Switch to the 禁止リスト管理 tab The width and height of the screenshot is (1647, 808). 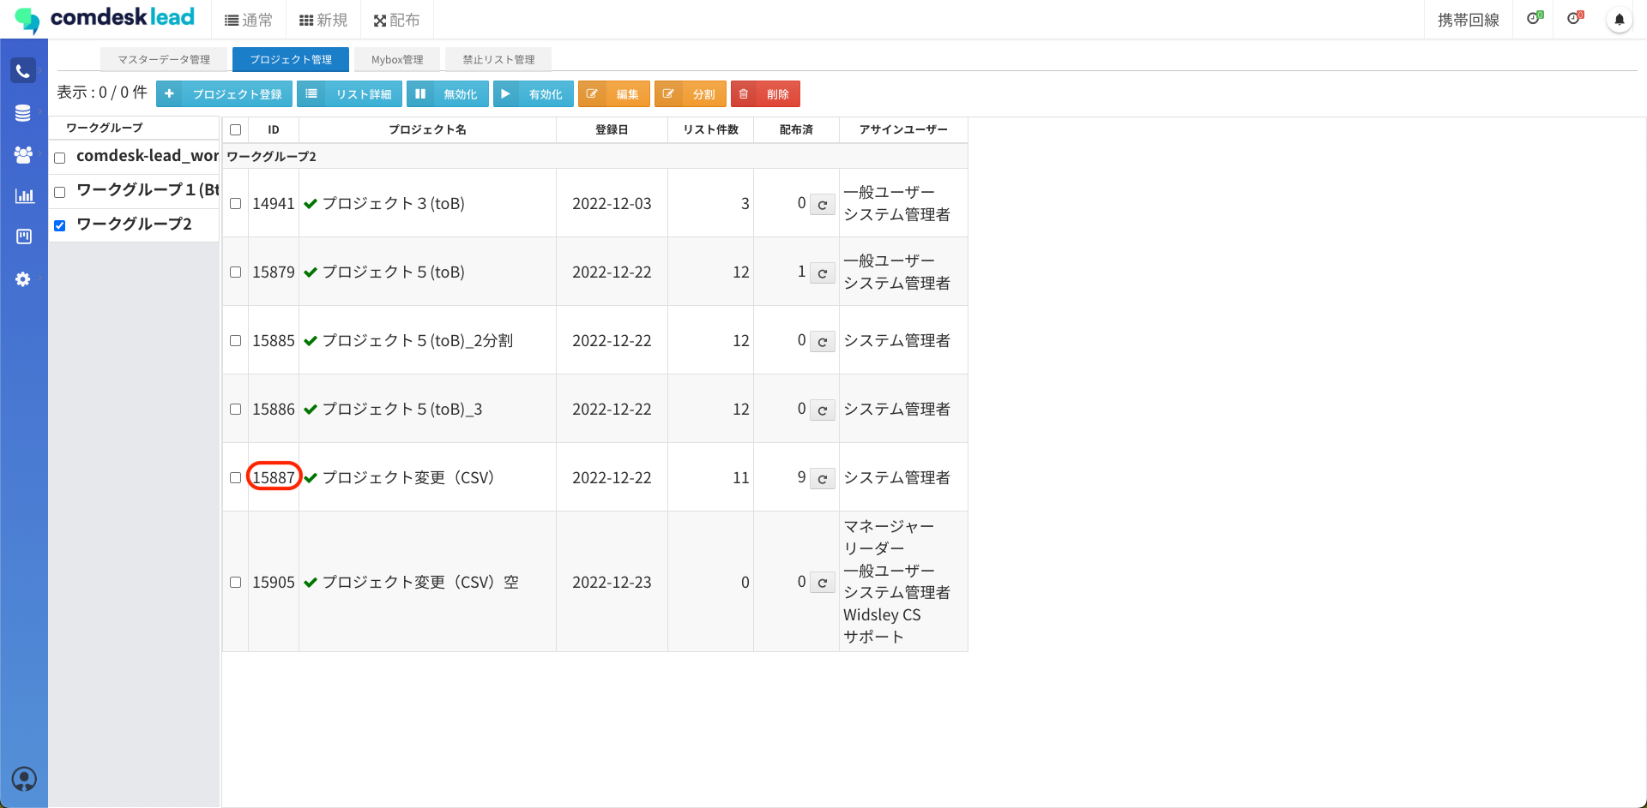(x=498, y=60)
